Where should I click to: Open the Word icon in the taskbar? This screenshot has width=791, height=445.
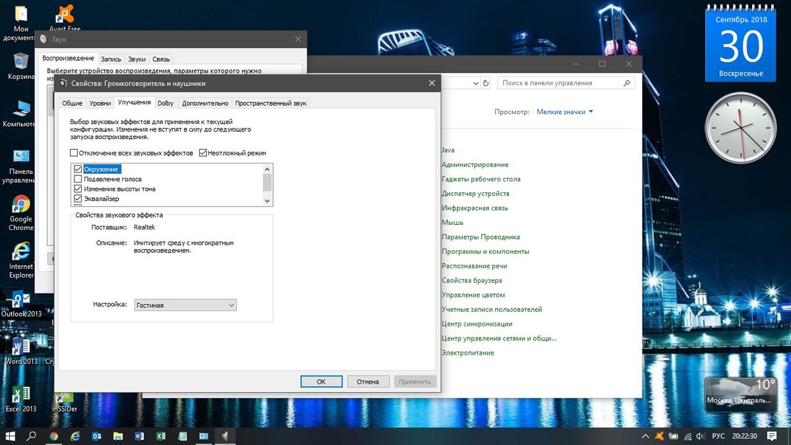139,436
